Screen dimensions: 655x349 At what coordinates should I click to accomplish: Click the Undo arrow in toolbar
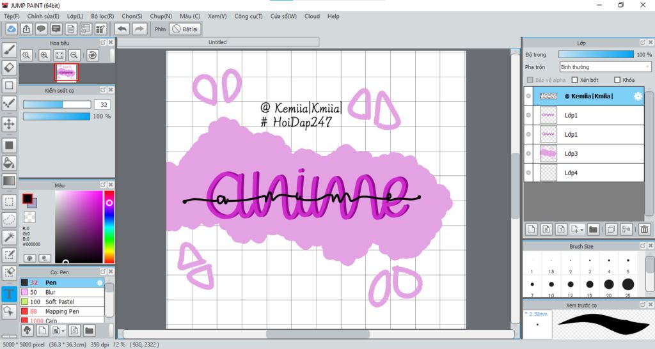(122, 29)
